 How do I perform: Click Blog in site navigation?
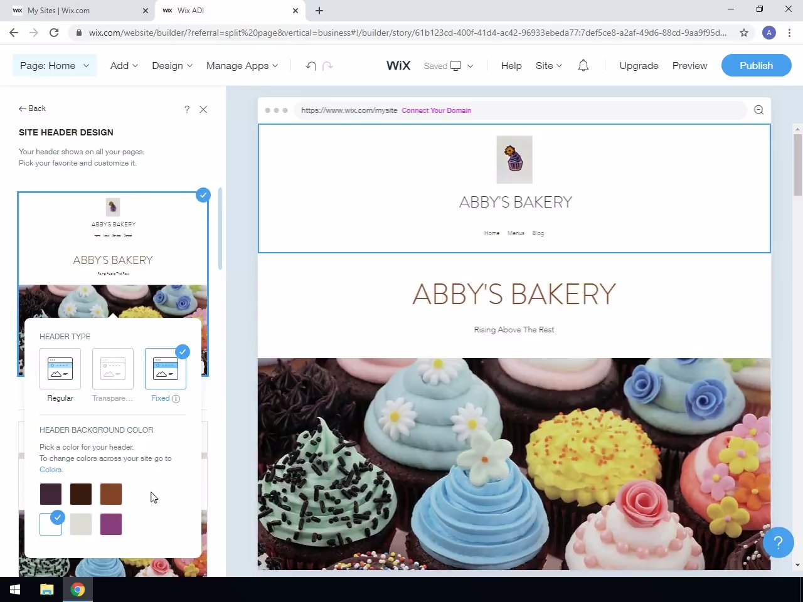538,233
